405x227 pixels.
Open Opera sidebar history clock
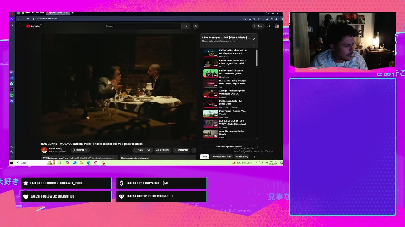[x=12, y=152]
